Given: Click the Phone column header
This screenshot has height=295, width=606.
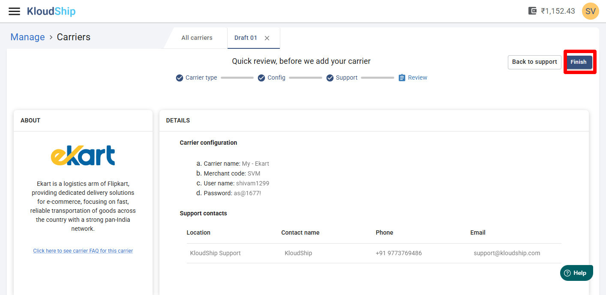Looking at the screenshot, I should pyautogui.click(x=384, y=232).
